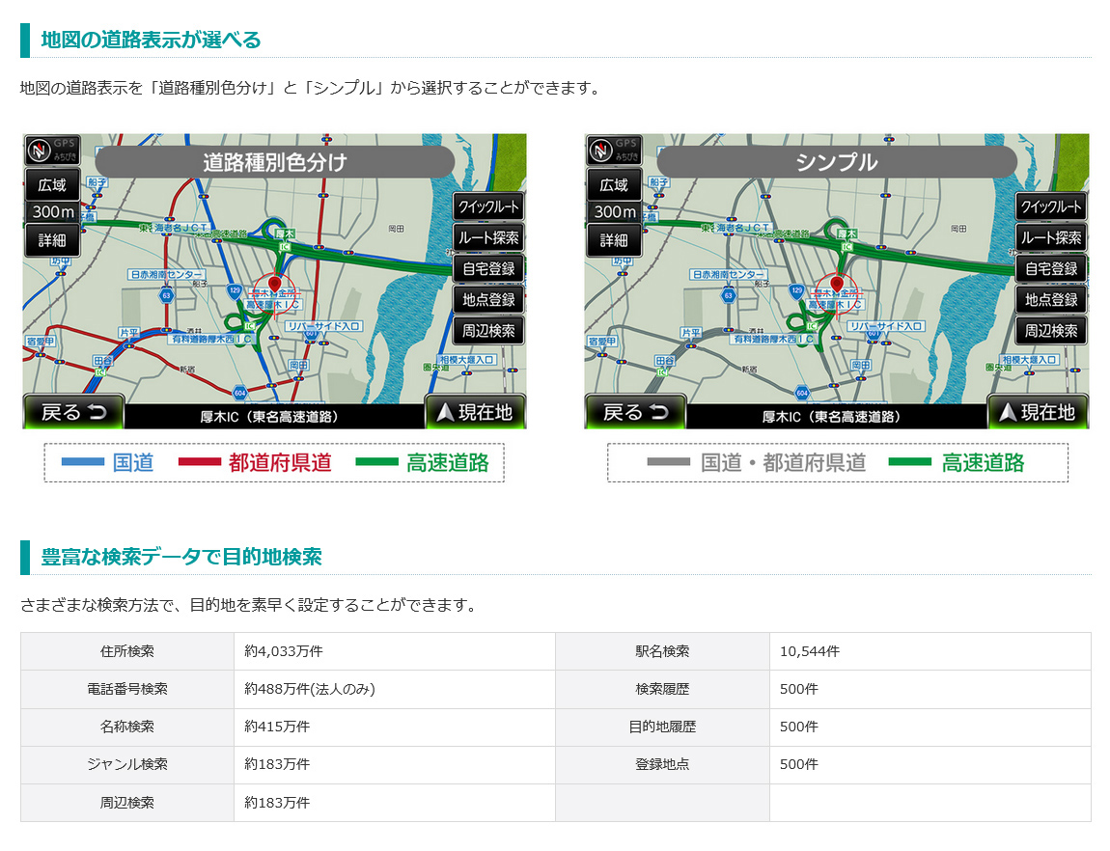The image size is (1110, 851).
Task: Click red destination pin on right map
Action: (837, 285)
